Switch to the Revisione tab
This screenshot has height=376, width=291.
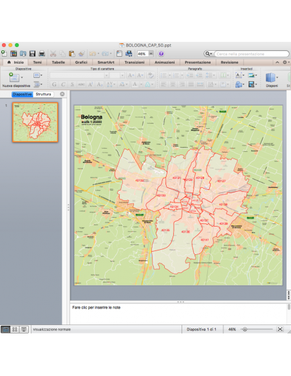(x=230, y=62)
